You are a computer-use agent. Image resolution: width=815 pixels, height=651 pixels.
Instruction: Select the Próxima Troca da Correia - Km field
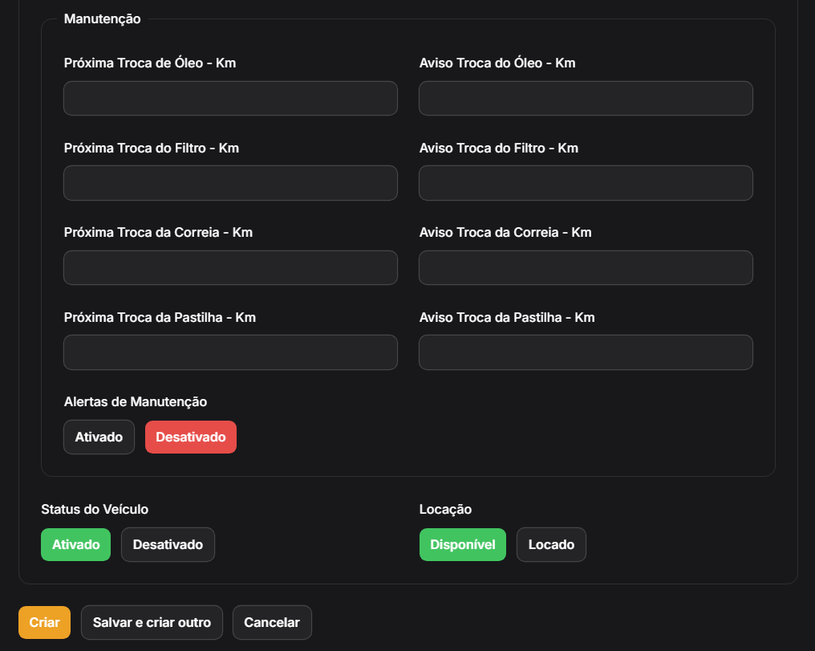230,268
